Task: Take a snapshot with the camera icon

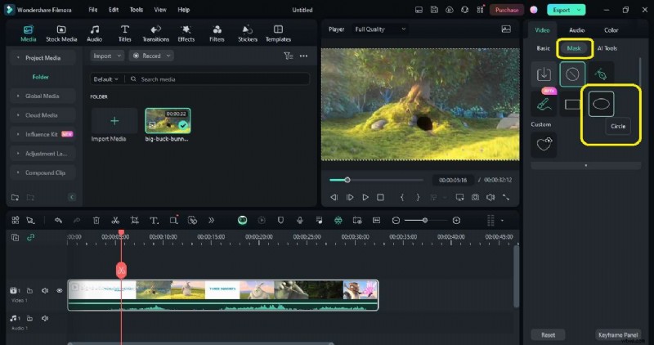Action: pyautogui.click(x=475, y=197)
